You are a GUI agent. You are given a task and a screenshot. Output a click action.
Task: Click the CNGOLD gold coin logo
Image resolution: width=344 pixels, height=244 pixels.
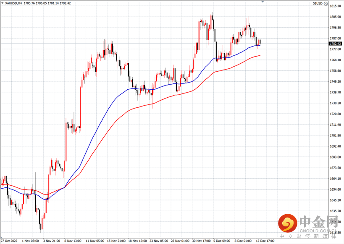[x=287, y=223]
